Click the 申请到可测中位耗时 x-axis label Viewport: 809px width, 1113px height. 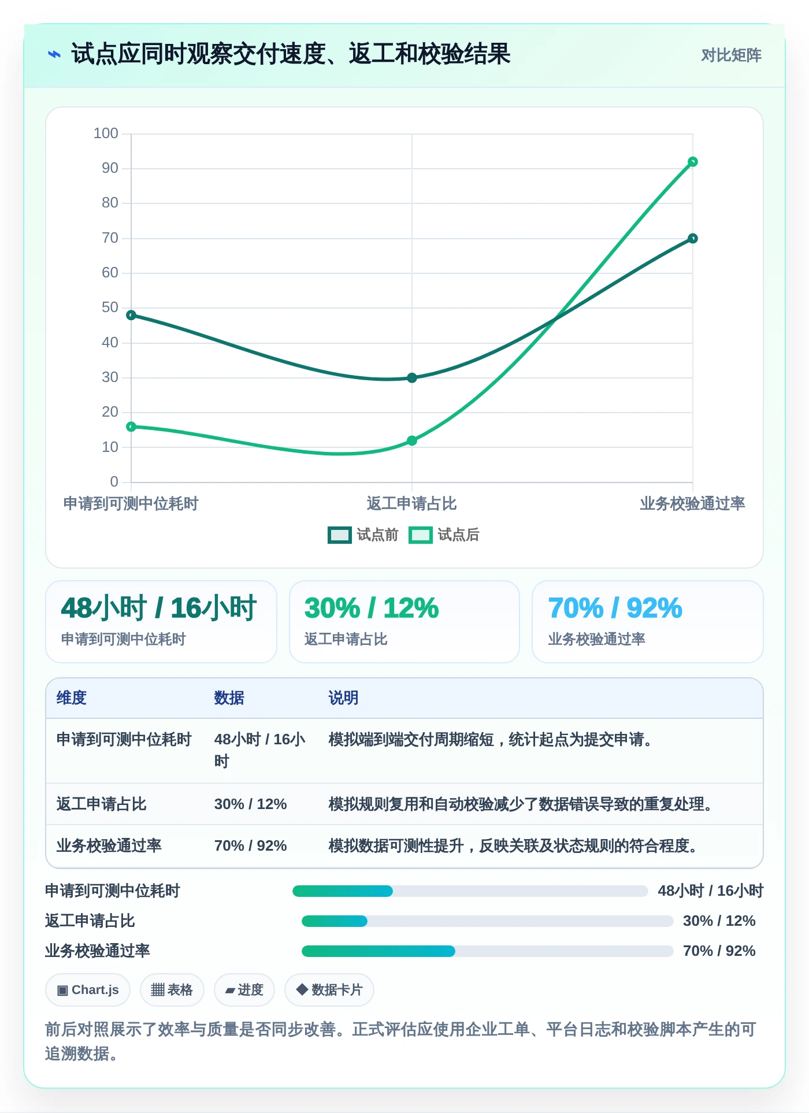point(131,503)
